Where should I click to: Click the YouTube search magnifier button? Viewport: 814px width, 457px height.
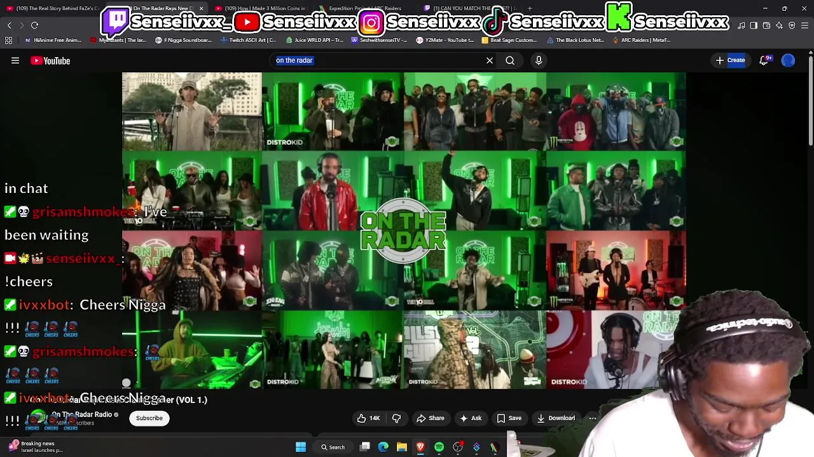click(x=510, y=60)
